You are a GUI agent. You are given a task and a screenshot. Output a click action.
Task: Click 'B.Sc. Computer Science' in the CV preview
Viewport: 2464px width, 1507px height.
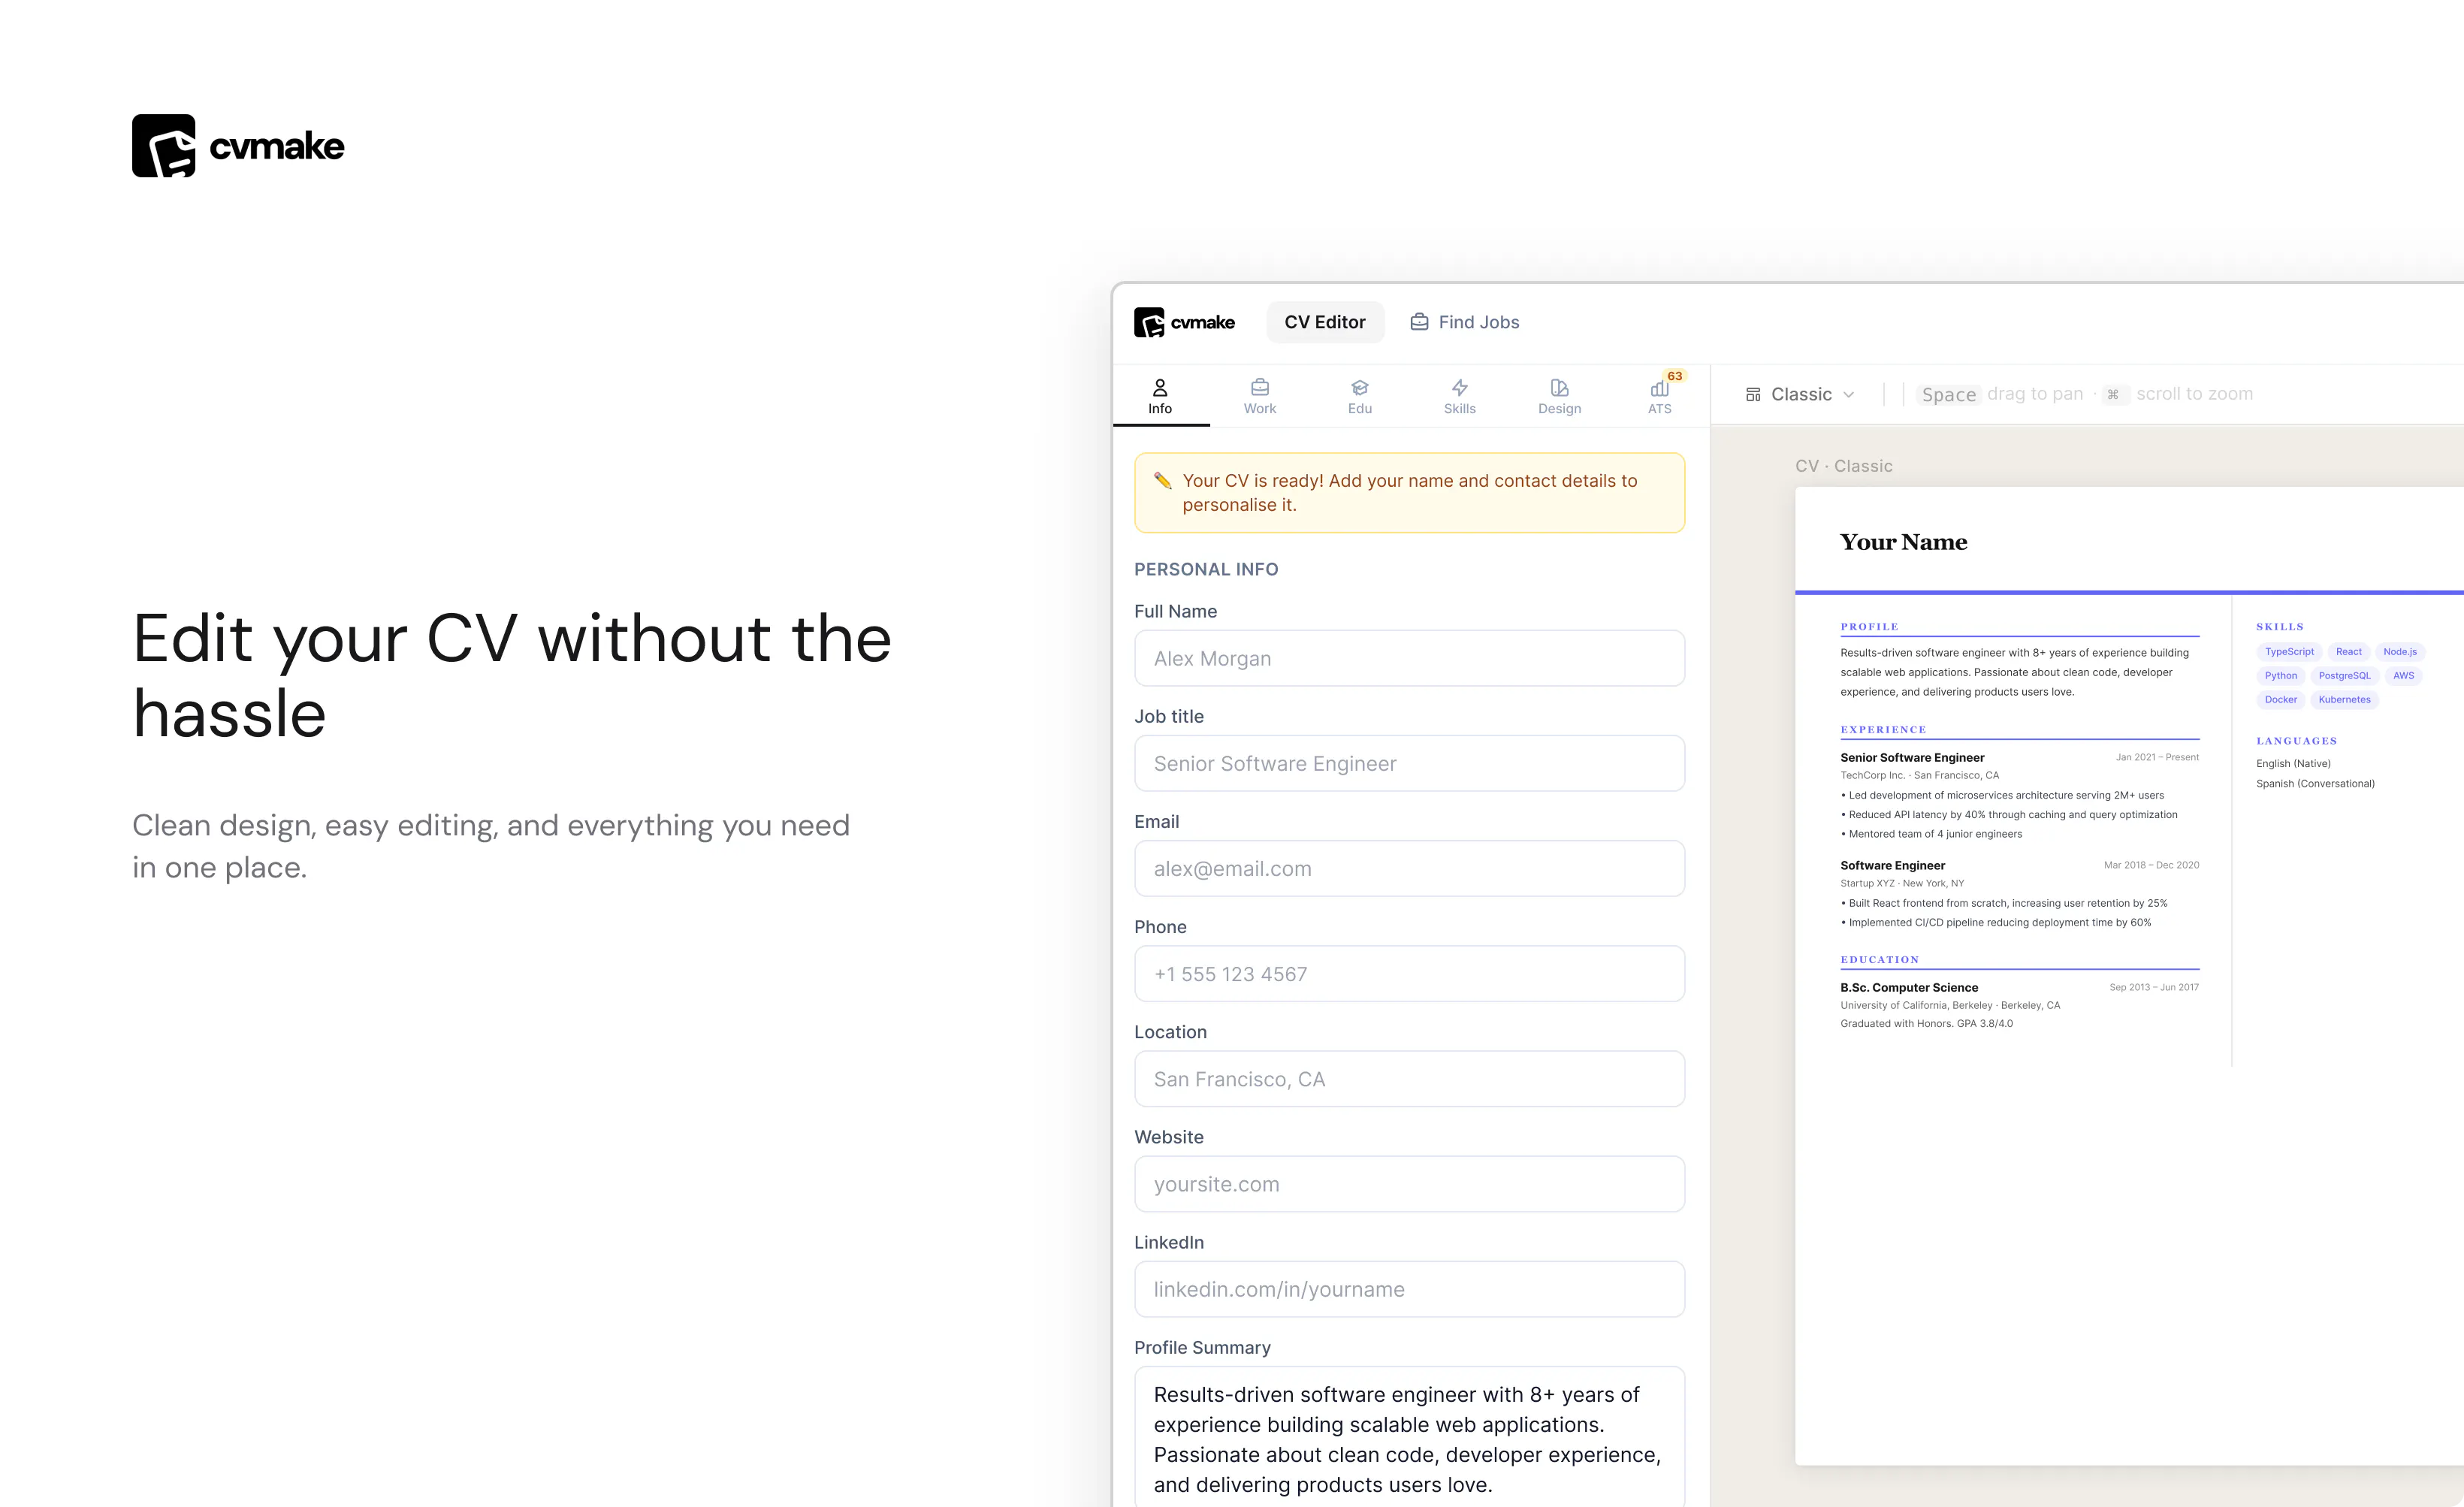[x=1909, y=988]
